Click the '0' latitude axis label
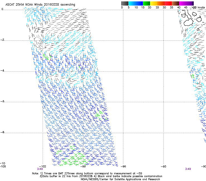The image size is (206, 181). (2, 9)
